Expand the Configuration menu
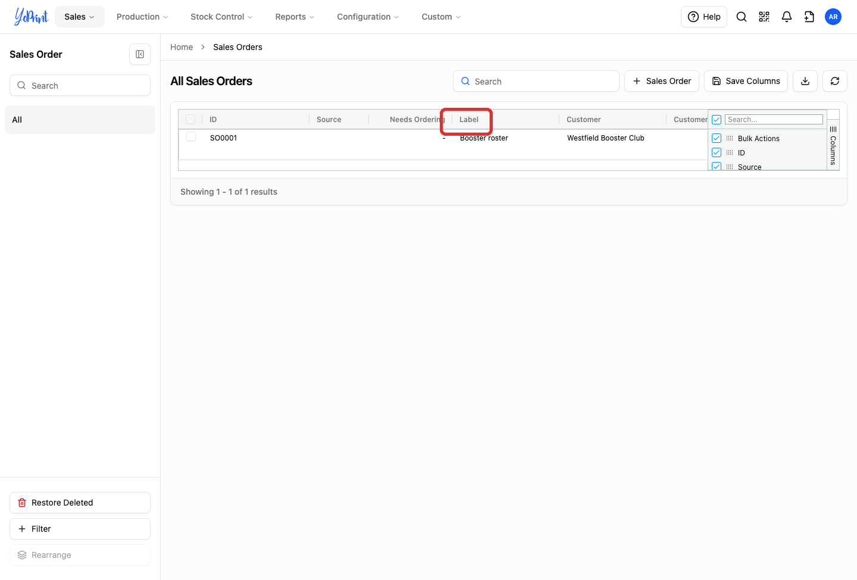857x580 pixels. tap(368, 17)
